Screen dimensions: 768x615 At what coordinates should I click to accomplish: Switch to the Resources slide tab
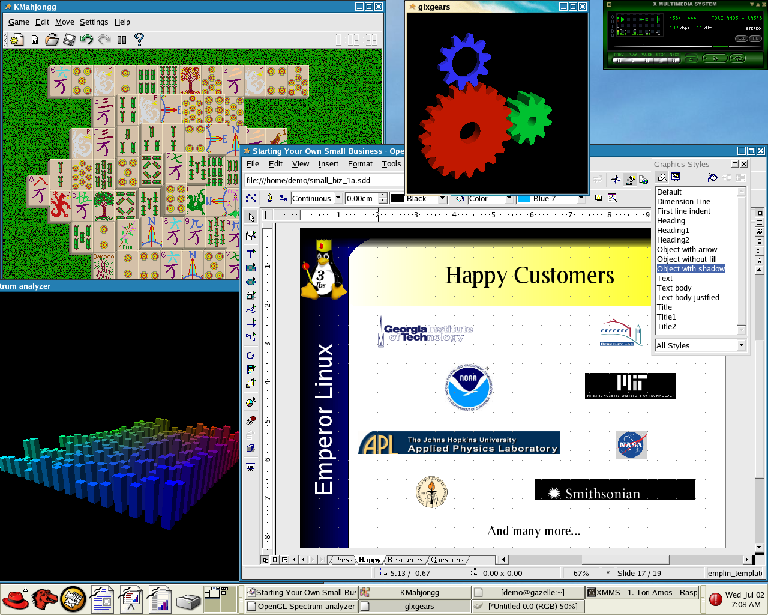tap(405, 560)
